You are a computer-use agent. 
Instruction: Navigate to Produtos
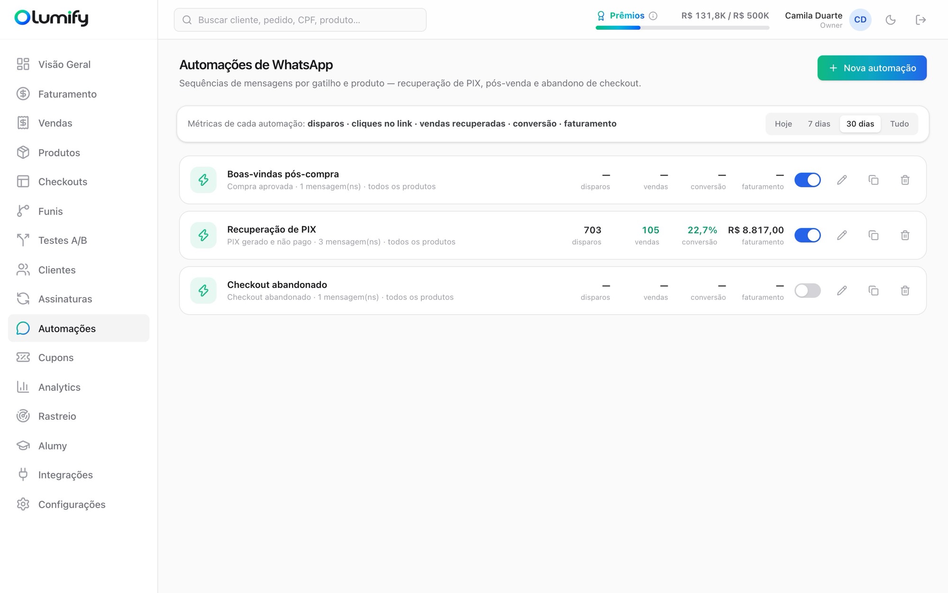tap(79, 152)
